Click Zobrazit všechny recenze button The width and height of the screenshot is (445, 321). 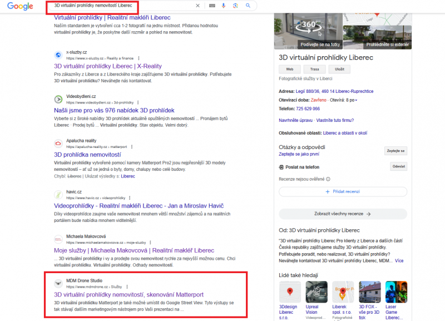point(343,214)
